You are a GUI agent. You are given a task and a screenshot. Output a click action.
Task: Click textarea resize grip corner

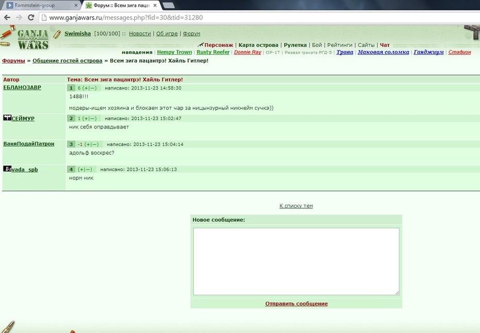click(x=397, y=293)
